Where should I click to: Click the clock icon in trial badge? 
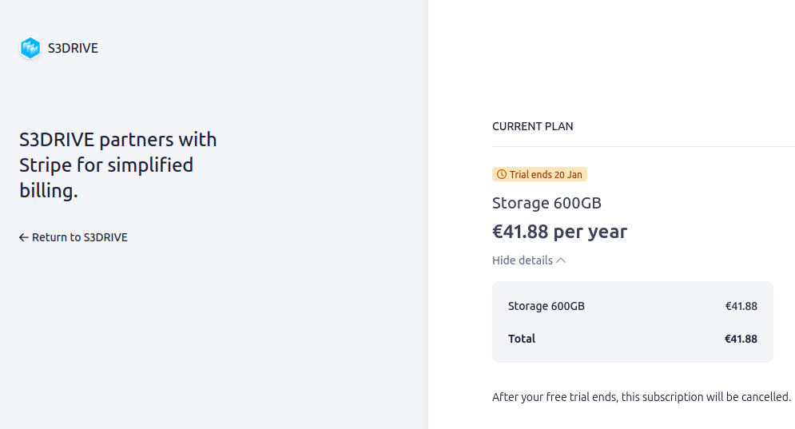click(x=502, y=174)
